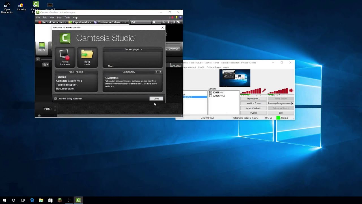362x204 pixels.
Task: Adjust microphone volume bars in OBS
Action: click(x=251, y=91)
